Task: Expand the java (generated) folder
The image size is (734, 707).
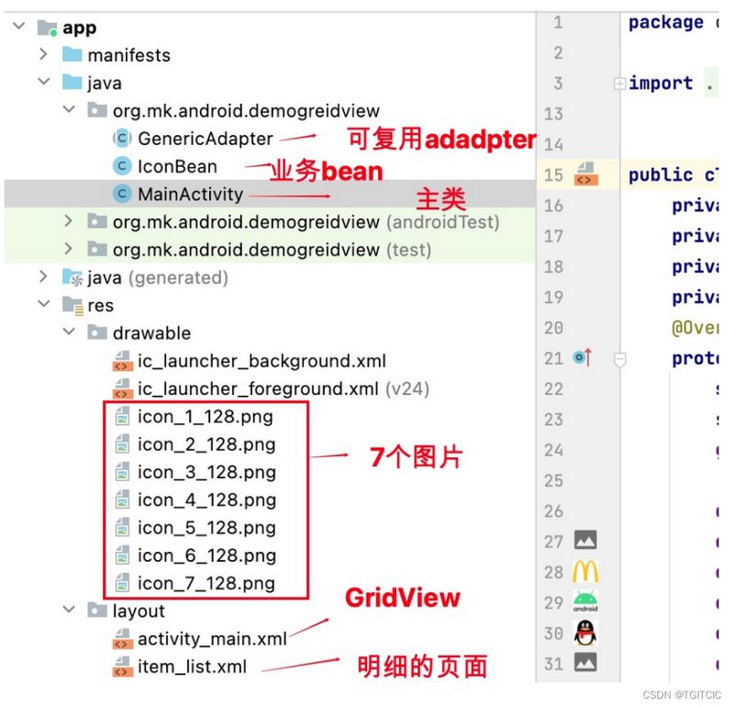Action: pyautogui.click(x=43, y=277)
